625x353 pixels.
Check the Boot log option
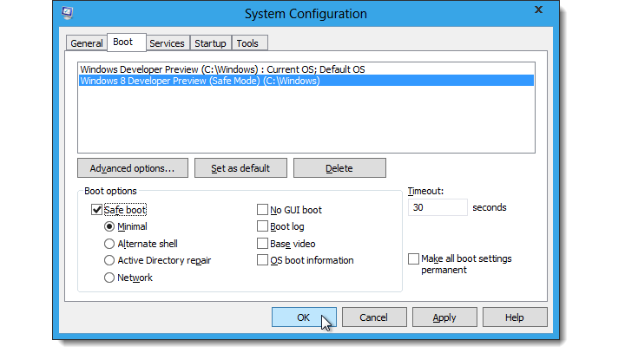(262, 226)
